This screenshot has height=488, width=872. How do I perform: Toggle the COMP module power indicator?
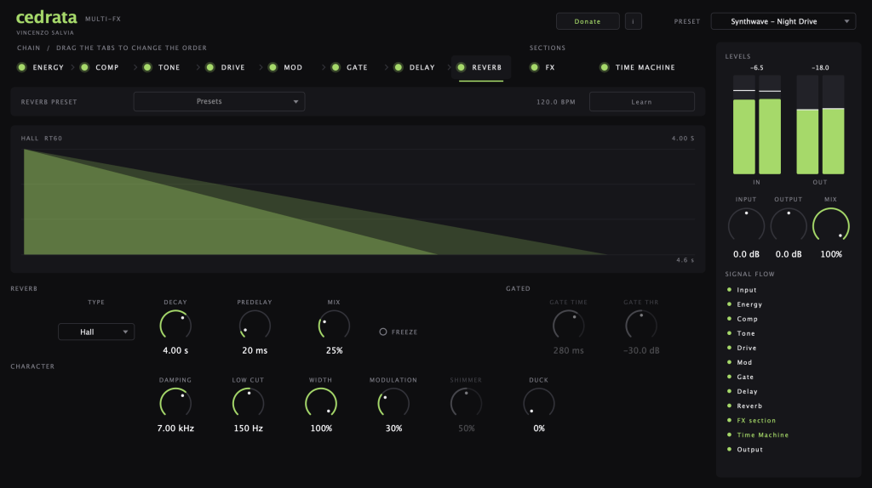point(84,67)
